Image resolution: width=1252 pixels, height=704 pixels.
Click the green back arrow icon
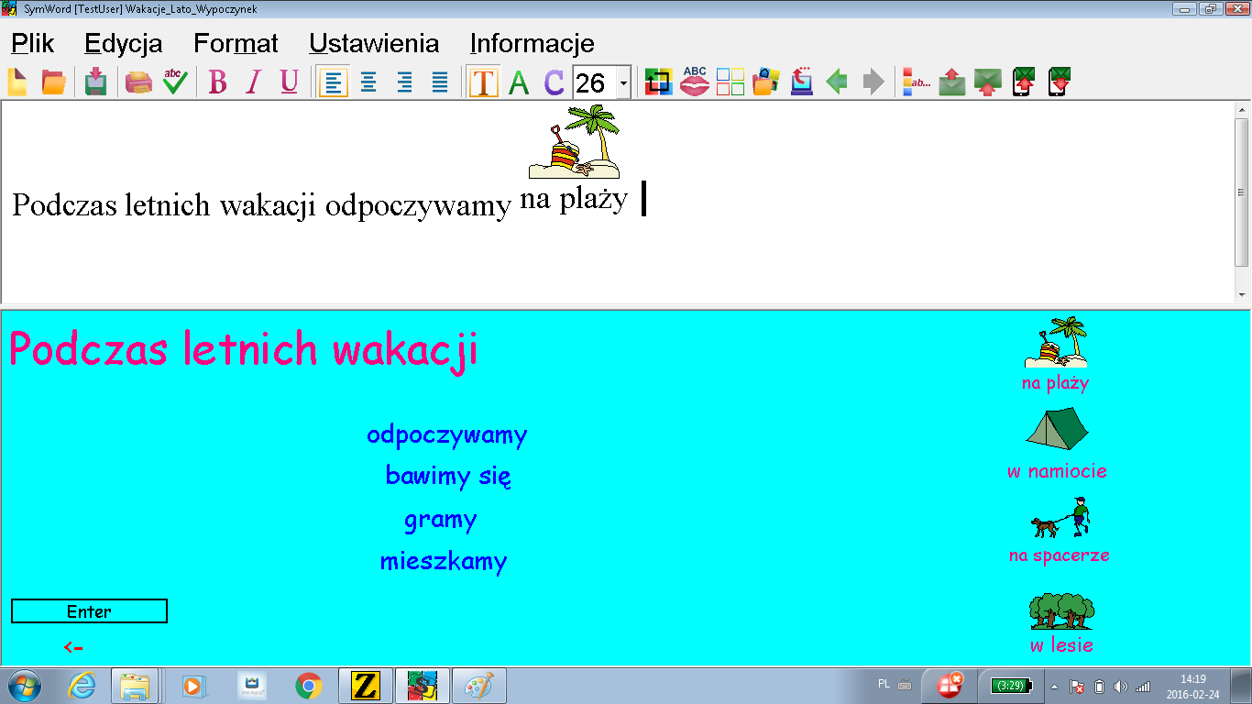[836, 82]
